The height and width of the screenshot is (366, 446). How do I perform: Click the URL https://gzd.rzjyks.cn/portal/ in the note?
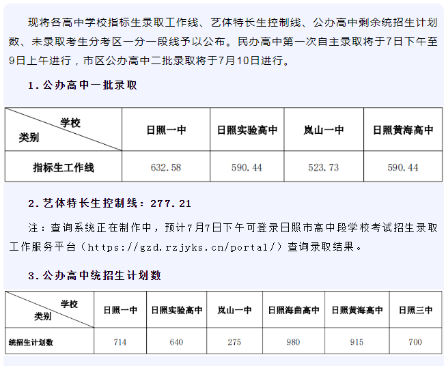tap(180, 247)
